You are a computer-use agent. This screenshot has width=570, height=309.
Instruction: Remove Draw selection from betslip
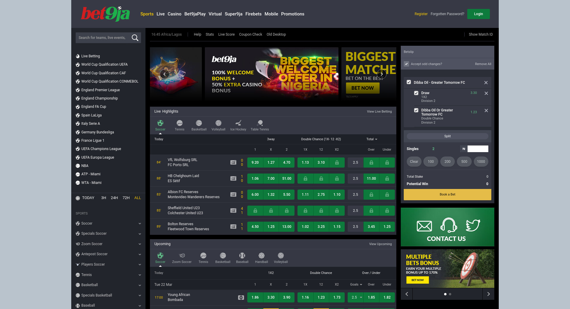[486, 93]
